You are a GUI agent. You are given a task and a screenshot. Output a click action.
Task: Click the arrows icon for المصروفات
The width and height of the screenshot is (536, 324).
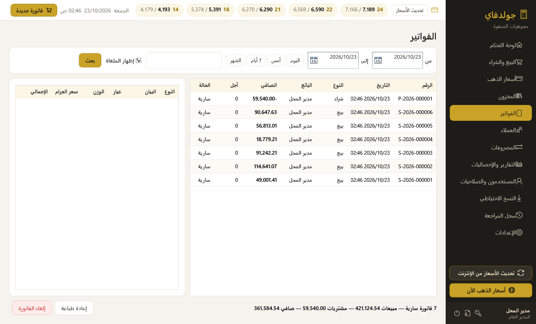click(x=519, y=148)
